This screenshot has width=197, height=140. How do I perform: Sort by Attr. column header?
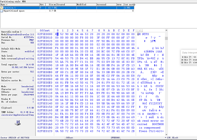[120, 5]
